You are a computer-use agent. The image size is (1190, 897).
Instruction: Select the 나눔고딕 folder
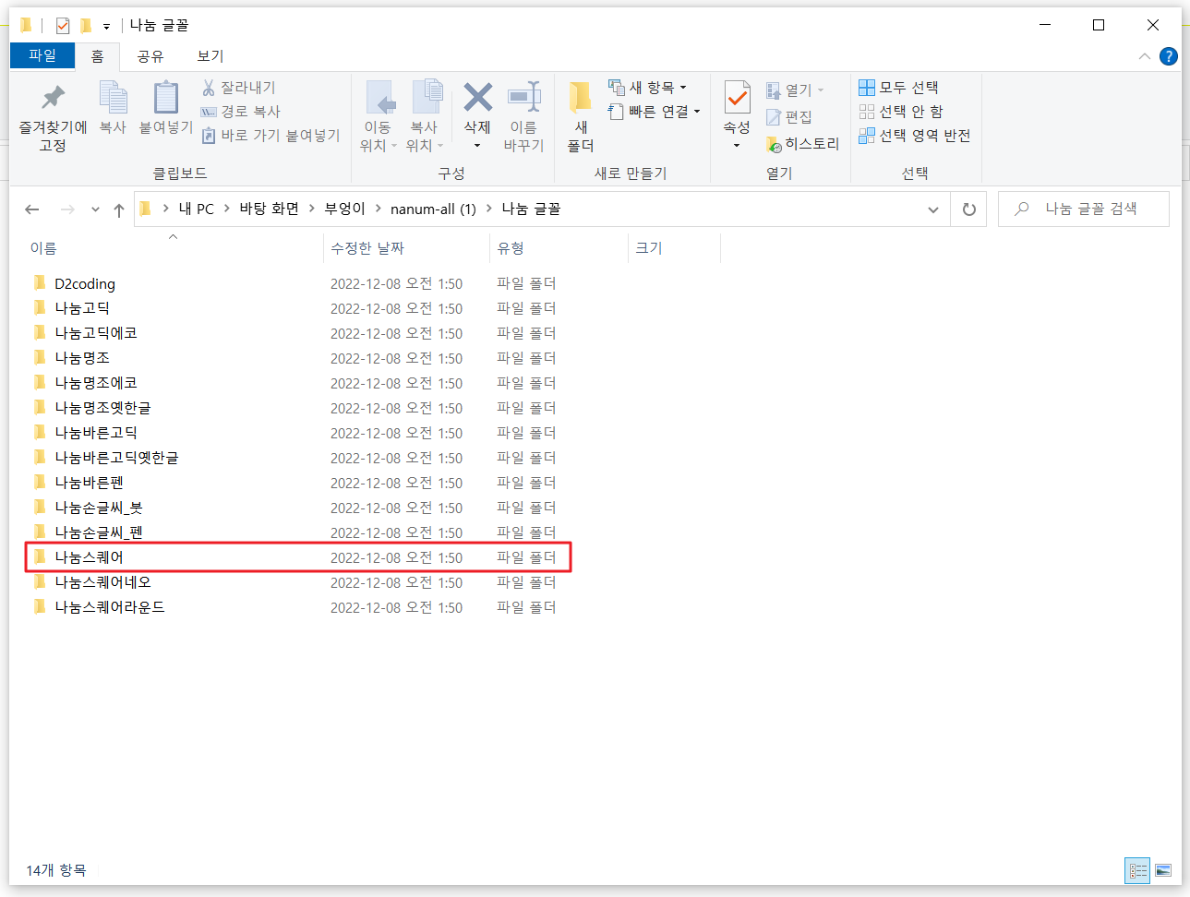tap(82, 308)
